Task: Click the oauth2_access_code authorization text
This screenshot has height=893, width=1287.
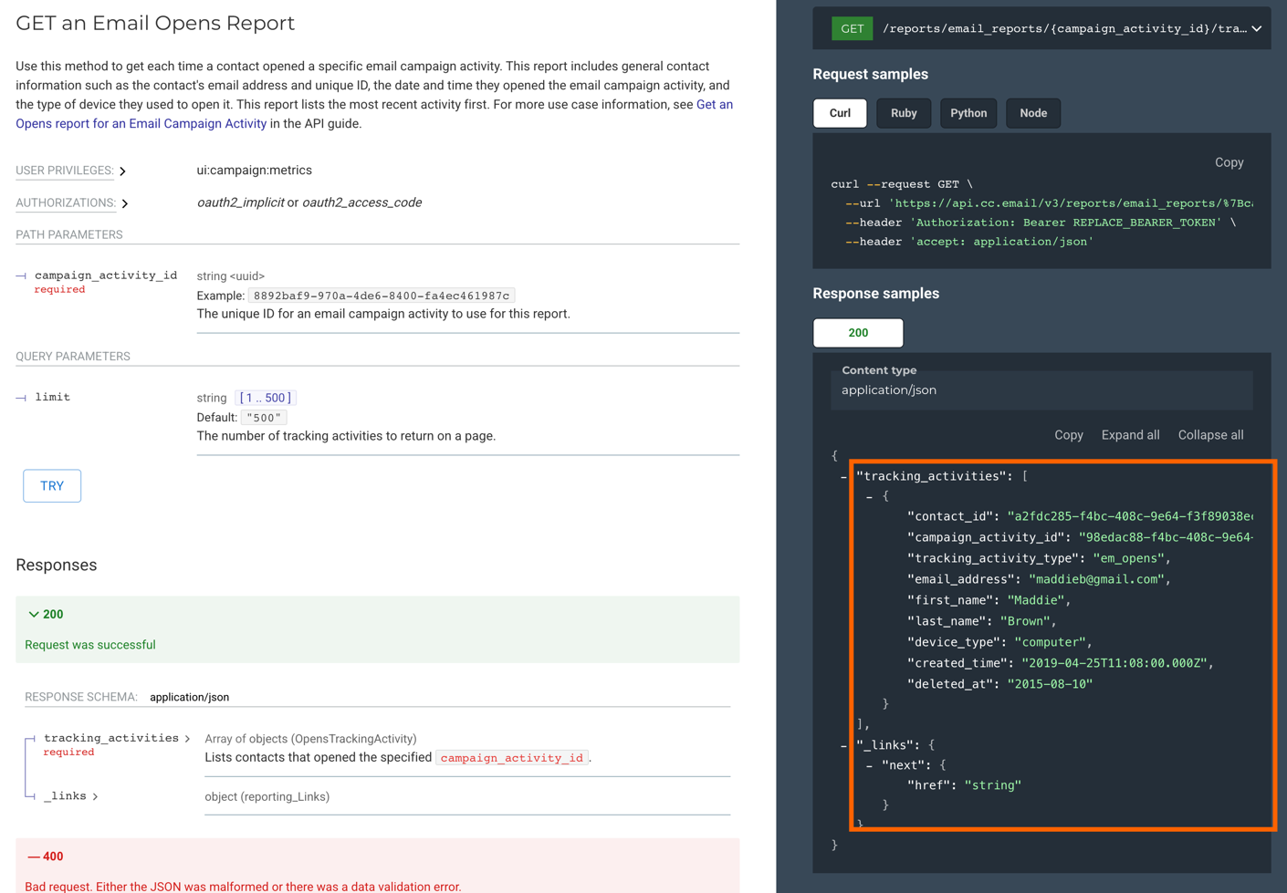Action: [362, 202]
